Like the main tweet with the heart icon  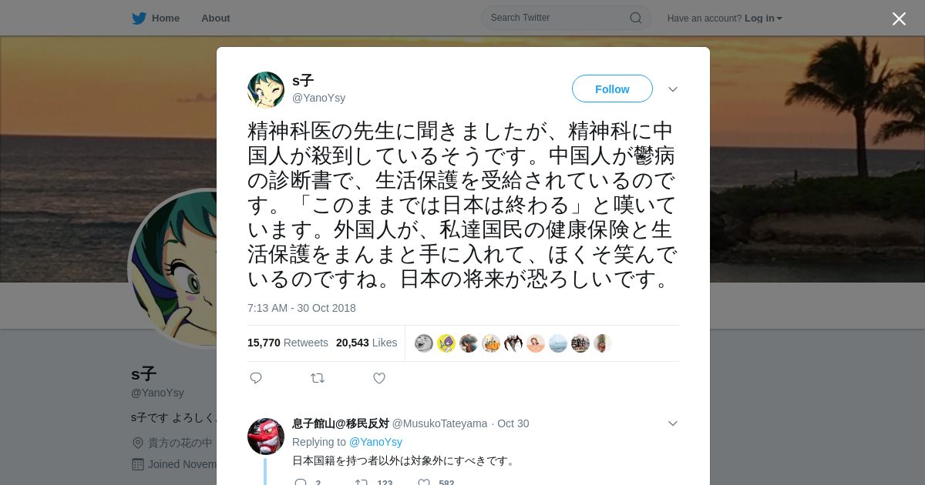click(x=379, y=378)
